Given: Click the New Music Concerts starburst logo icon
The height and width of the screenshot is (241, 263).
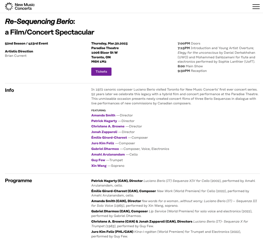Looking at the screenshot, I should click(9, 6).
